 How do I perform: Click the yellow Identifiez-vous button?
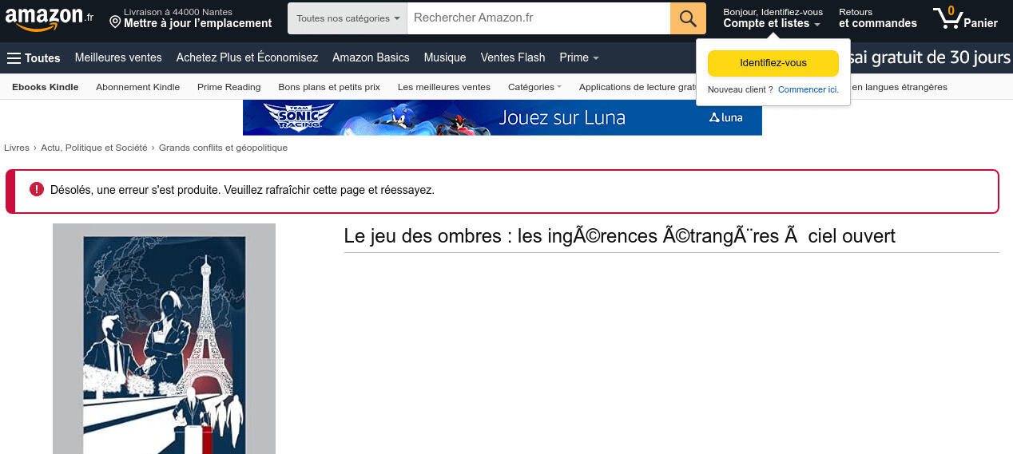point(773,63)
